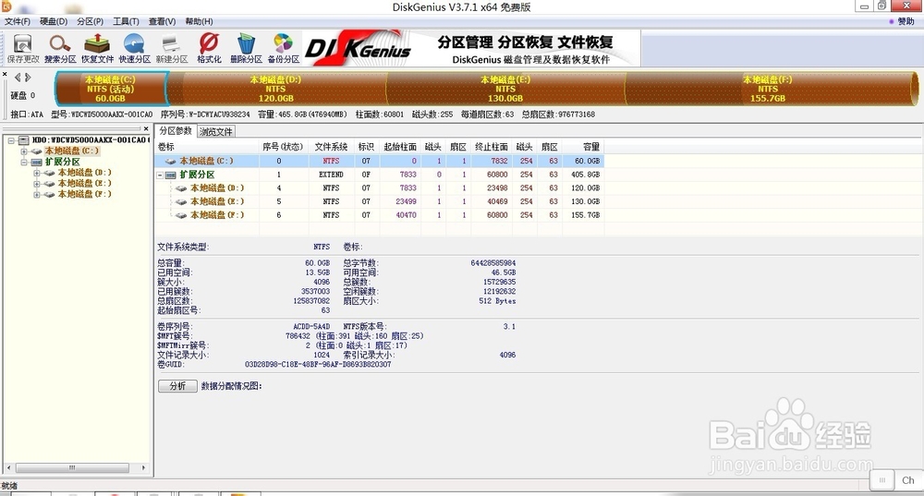
Task: Expand 本地磁盘(E:) in the tree
Action: pos(37,183)
